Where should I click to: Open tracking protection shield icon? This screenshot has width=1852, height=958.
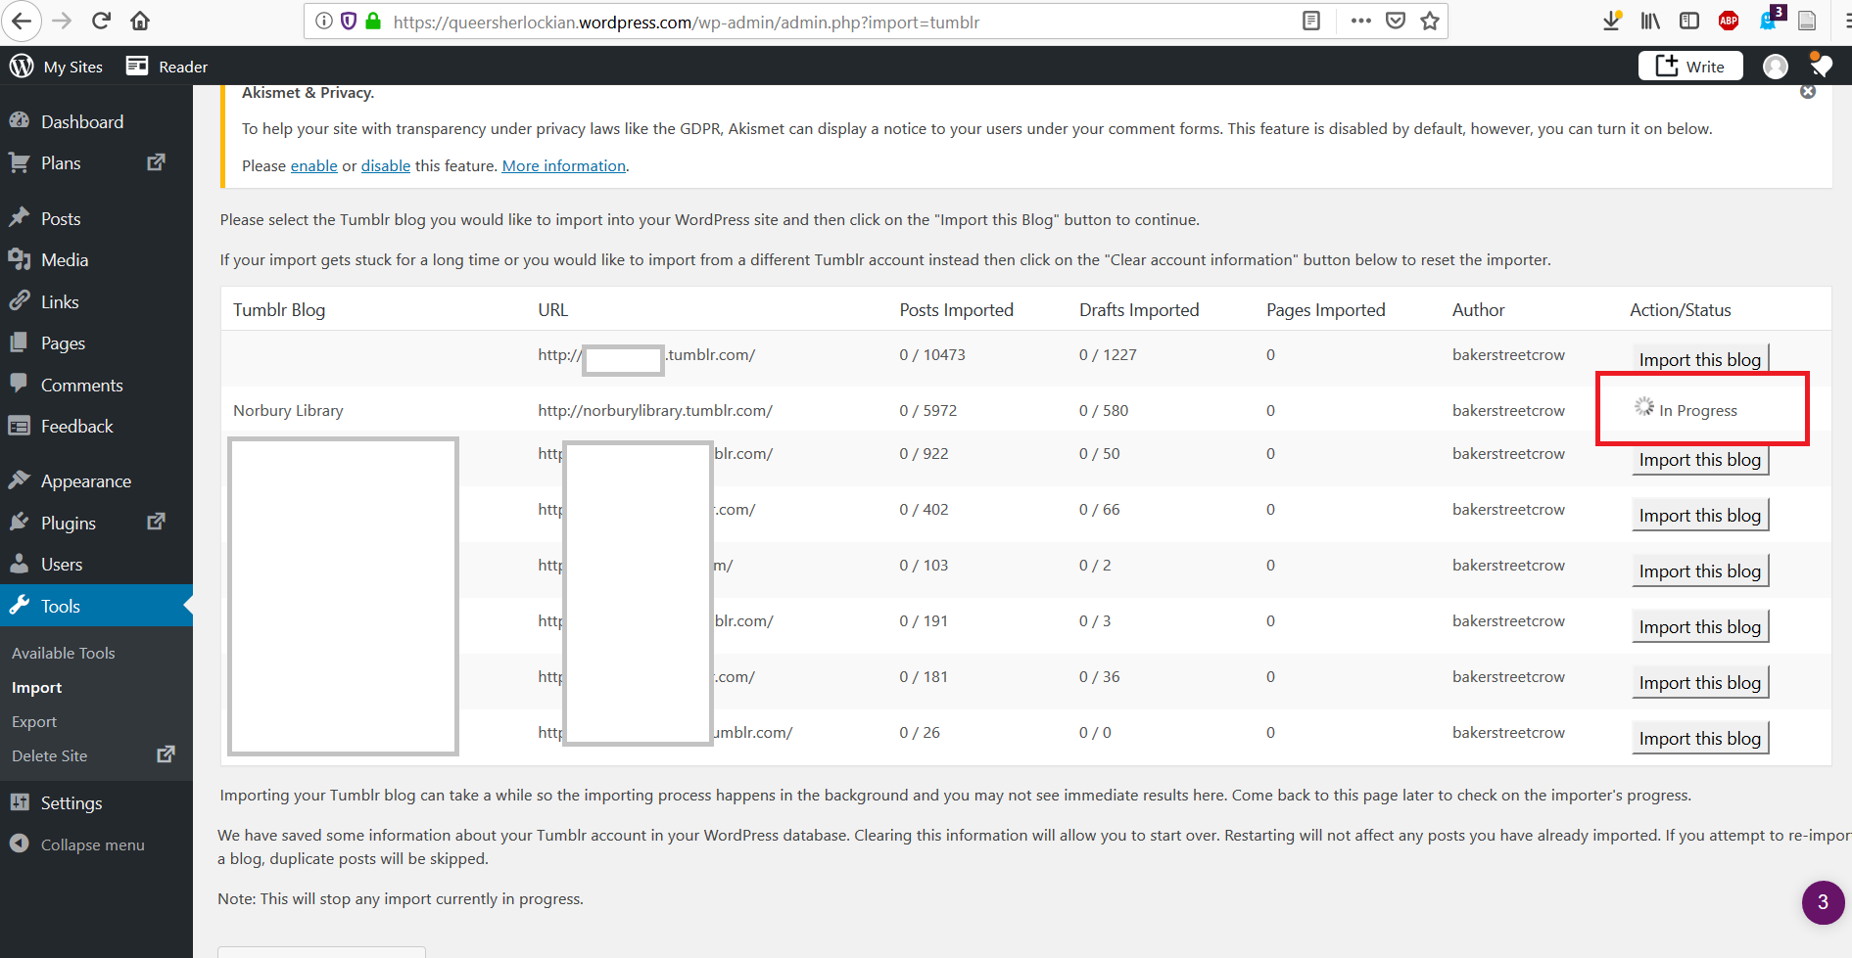click(349, 21)
